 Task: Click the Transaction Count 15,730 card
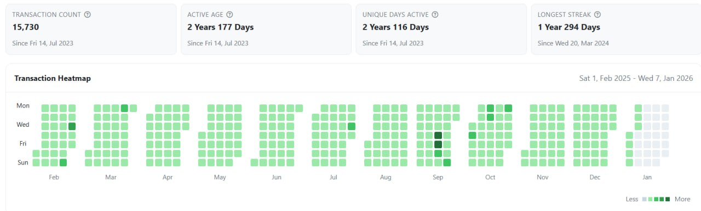[x=91, y=30]
